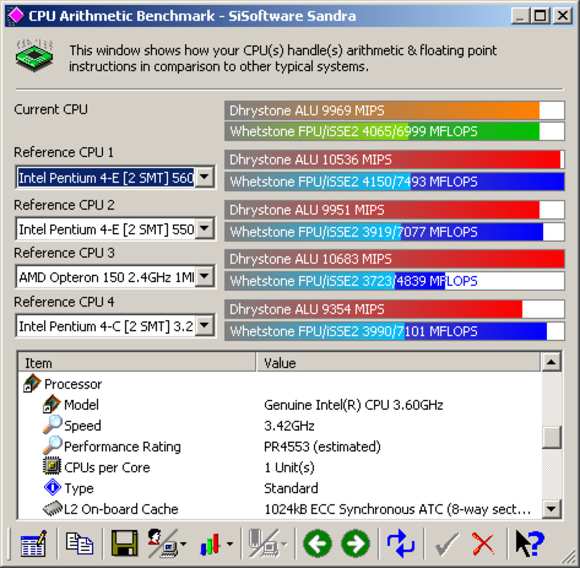Click the Type blue diamond icon
This screenshot has height=568, width=580.
pyautogui.click(x=53, y=487)
